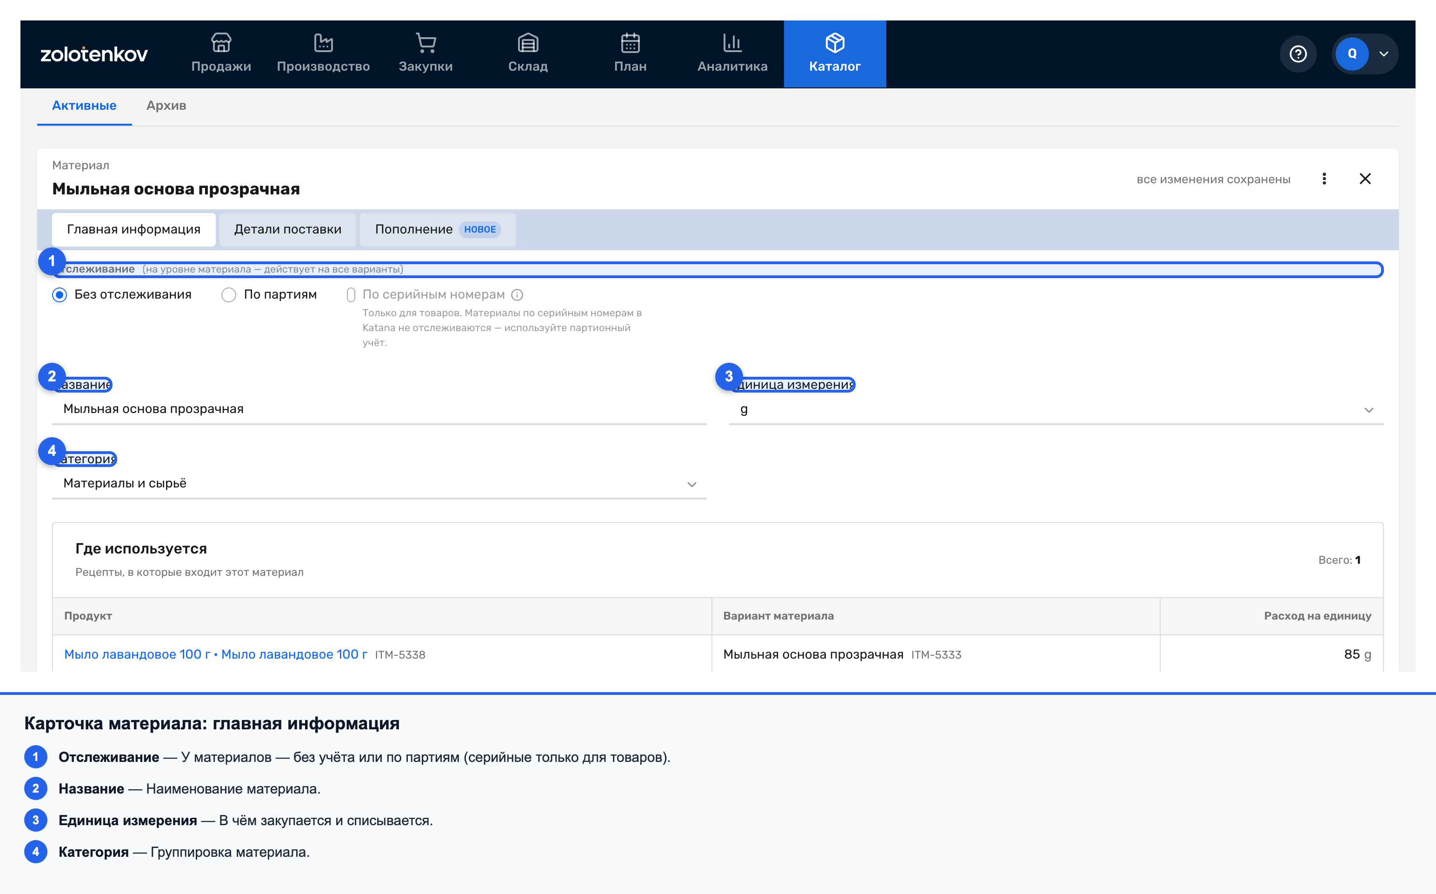
Task: Open the three-dot material options menu
Action: click(x=1324, y=179)
